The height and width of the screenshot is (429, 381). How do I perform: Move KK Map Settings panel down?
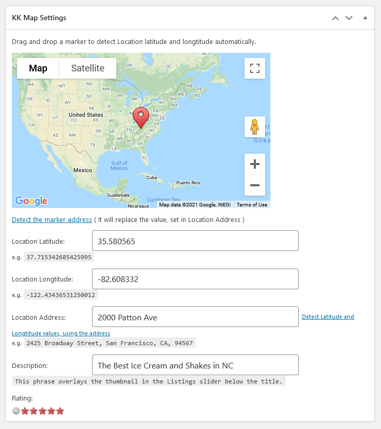(x=349, y=18)
